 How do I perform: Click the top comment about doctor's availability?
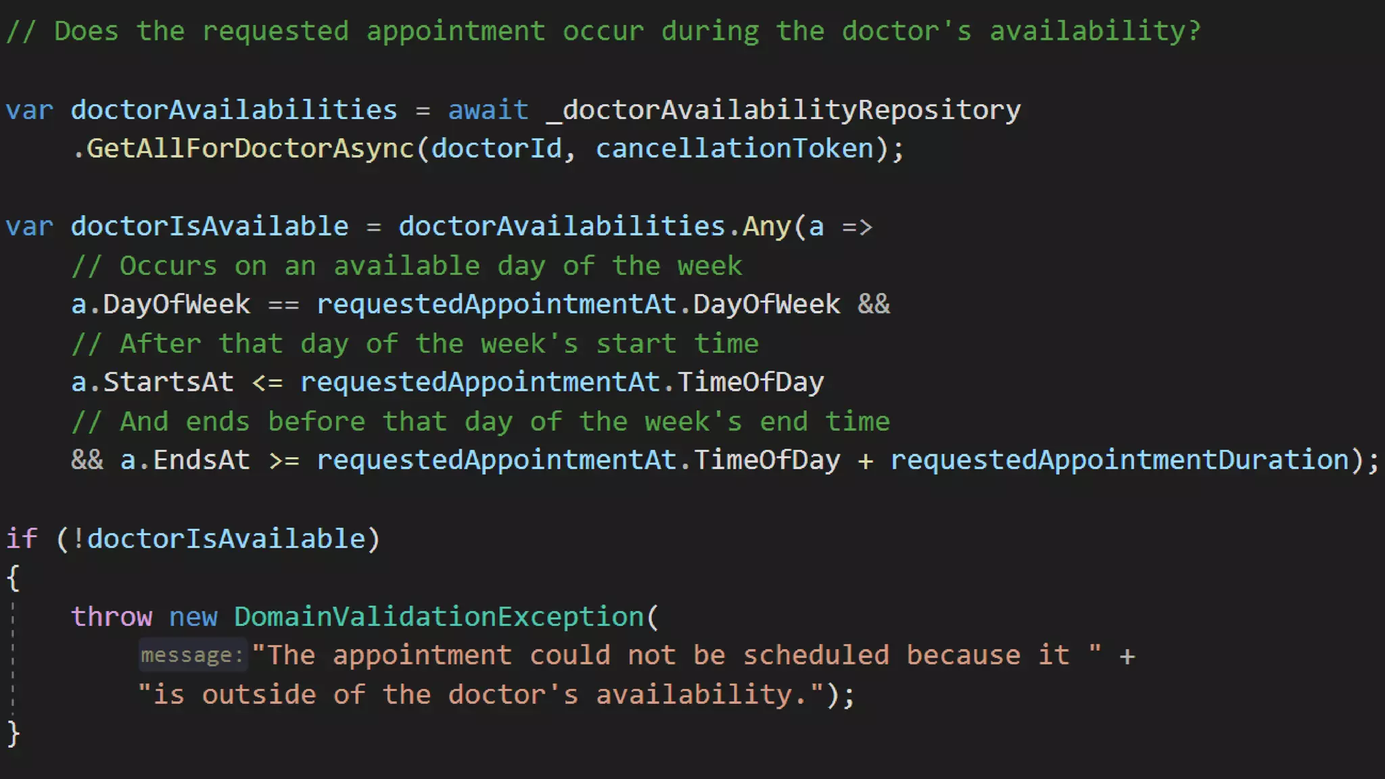[x=603, y=32]
